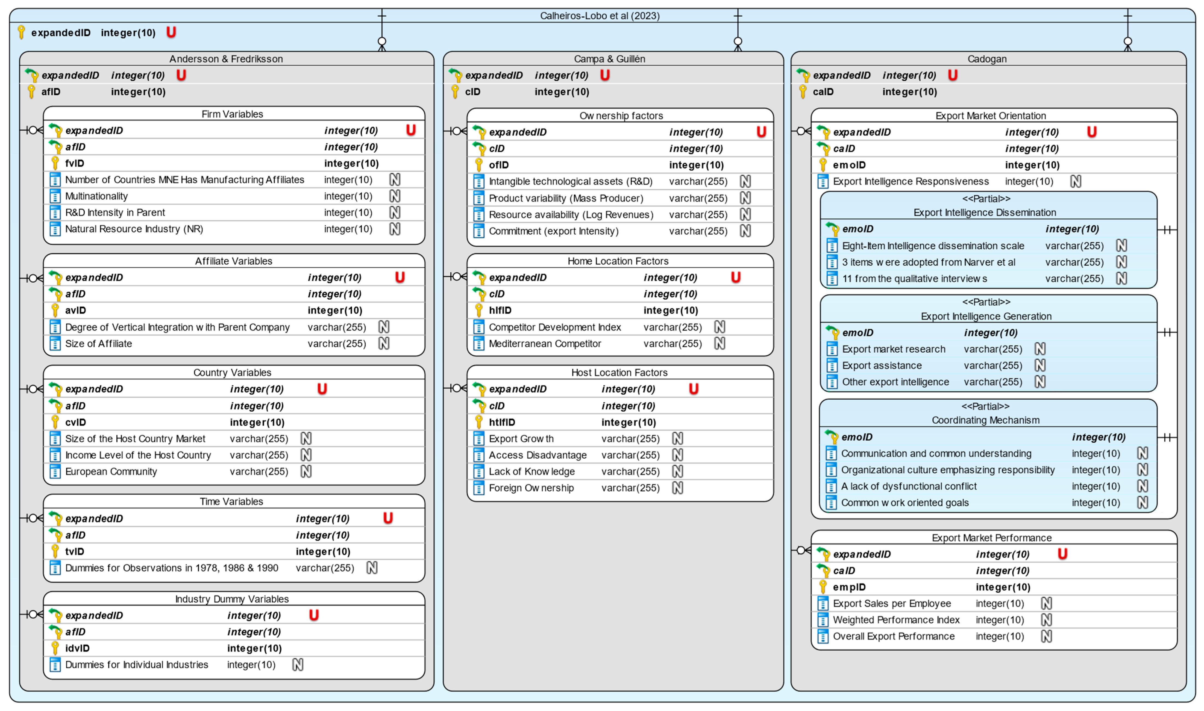Click the nullable N icon for Size of Affiliate

click(x=383, y=344)
